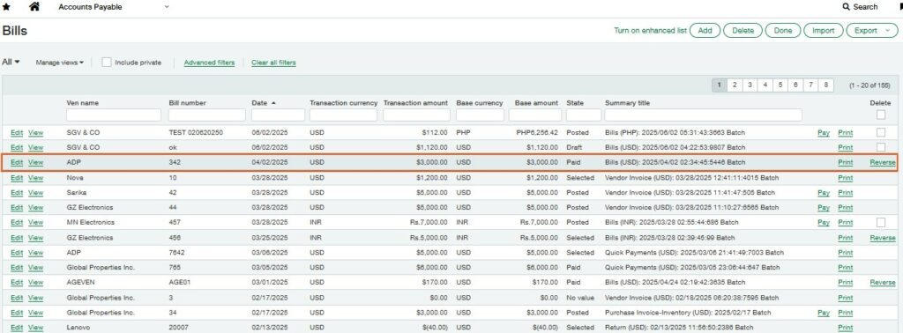Sort by the Date column header
This screenshot has width=903, height=333.
pos(259,103)
